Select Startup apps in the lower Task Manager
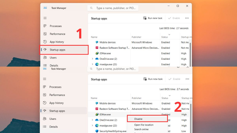The width and height of the screenshot is (237, 133). click(64, 111)
